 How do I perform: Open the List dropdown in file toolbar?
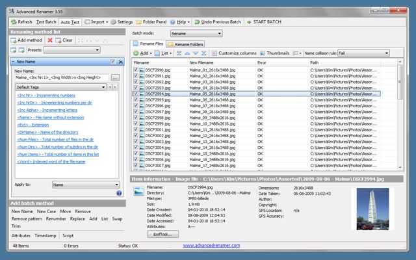163,53
